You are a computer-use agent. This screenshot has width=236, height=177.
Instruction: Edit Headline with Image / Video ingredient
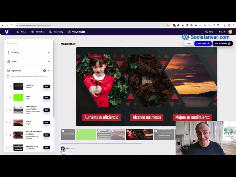47,110
